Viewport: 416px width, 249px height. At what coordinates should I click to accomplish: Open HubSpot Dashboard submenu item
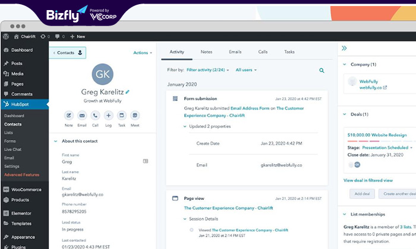tap(14, 116)
